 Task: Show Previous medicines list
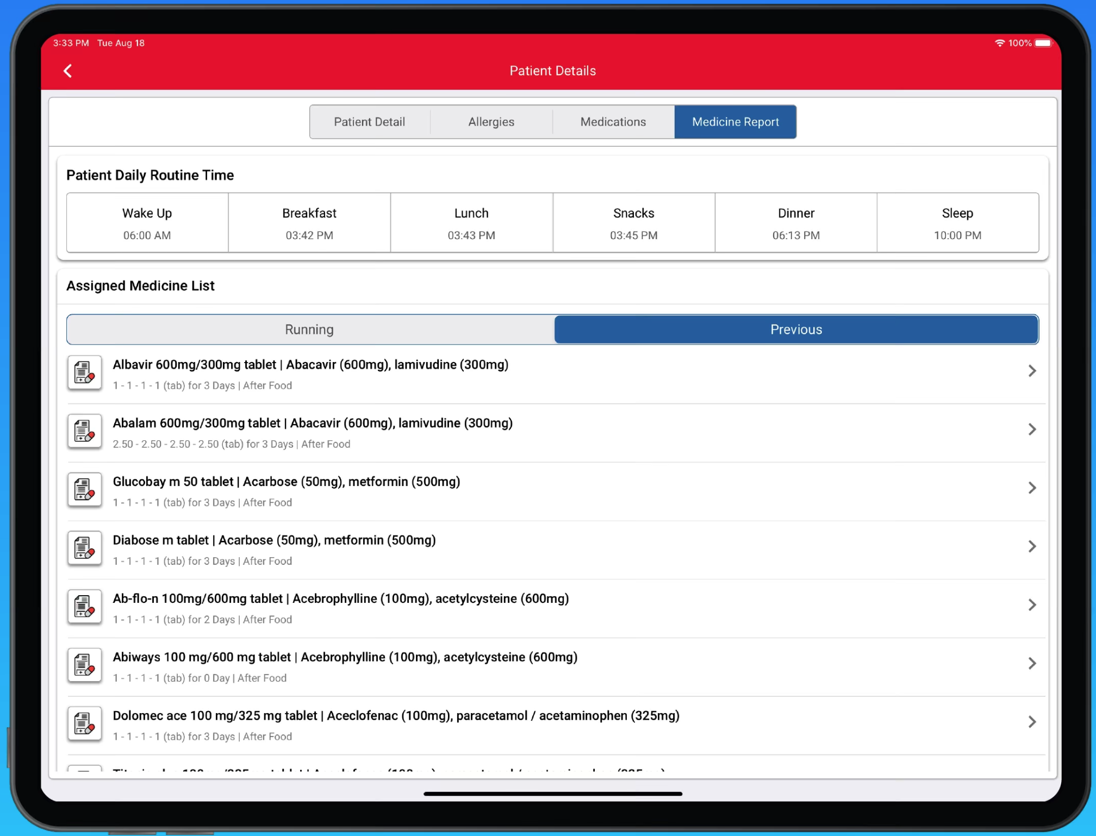796,329
